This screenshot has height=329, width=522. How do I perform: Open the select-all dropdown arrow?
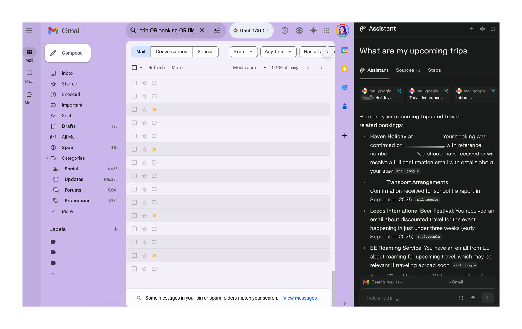141,68
